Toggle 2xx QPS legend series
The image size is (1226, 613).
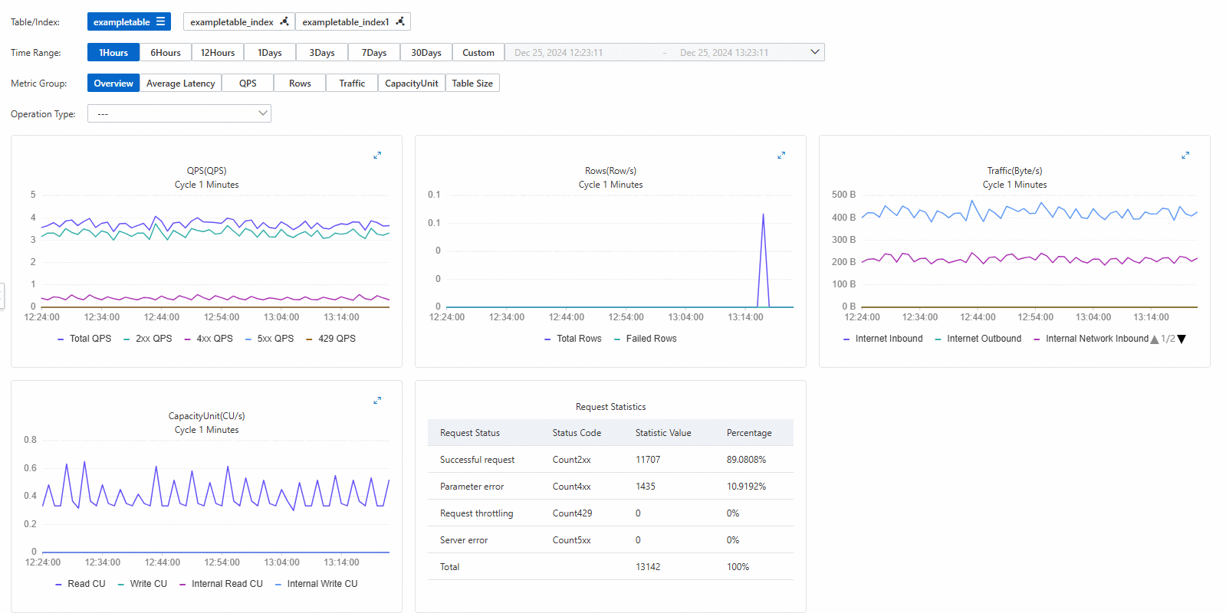(148, 339)
